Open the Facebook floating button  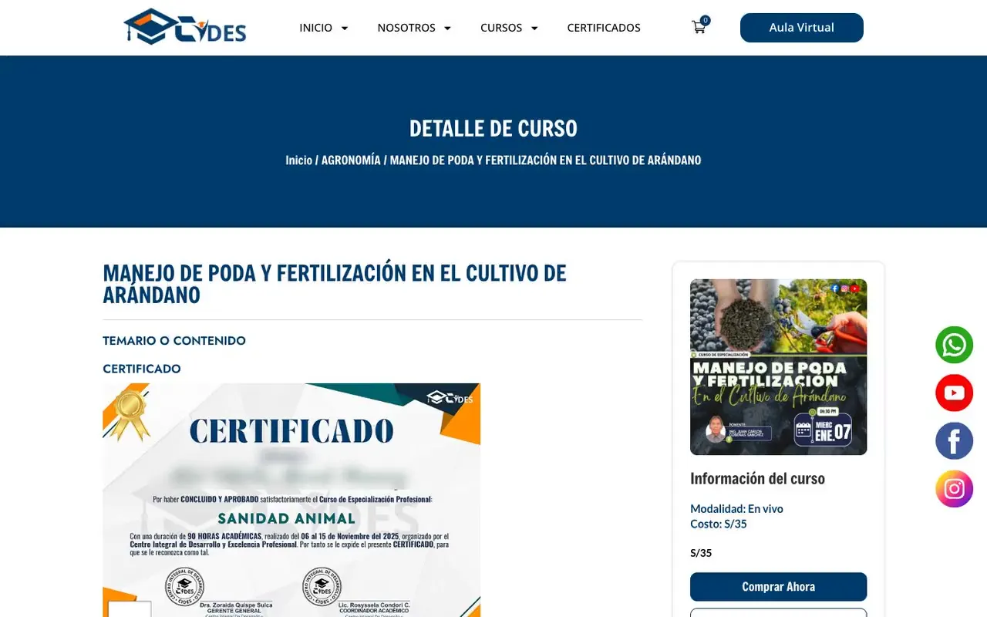[x=954, y=441]
